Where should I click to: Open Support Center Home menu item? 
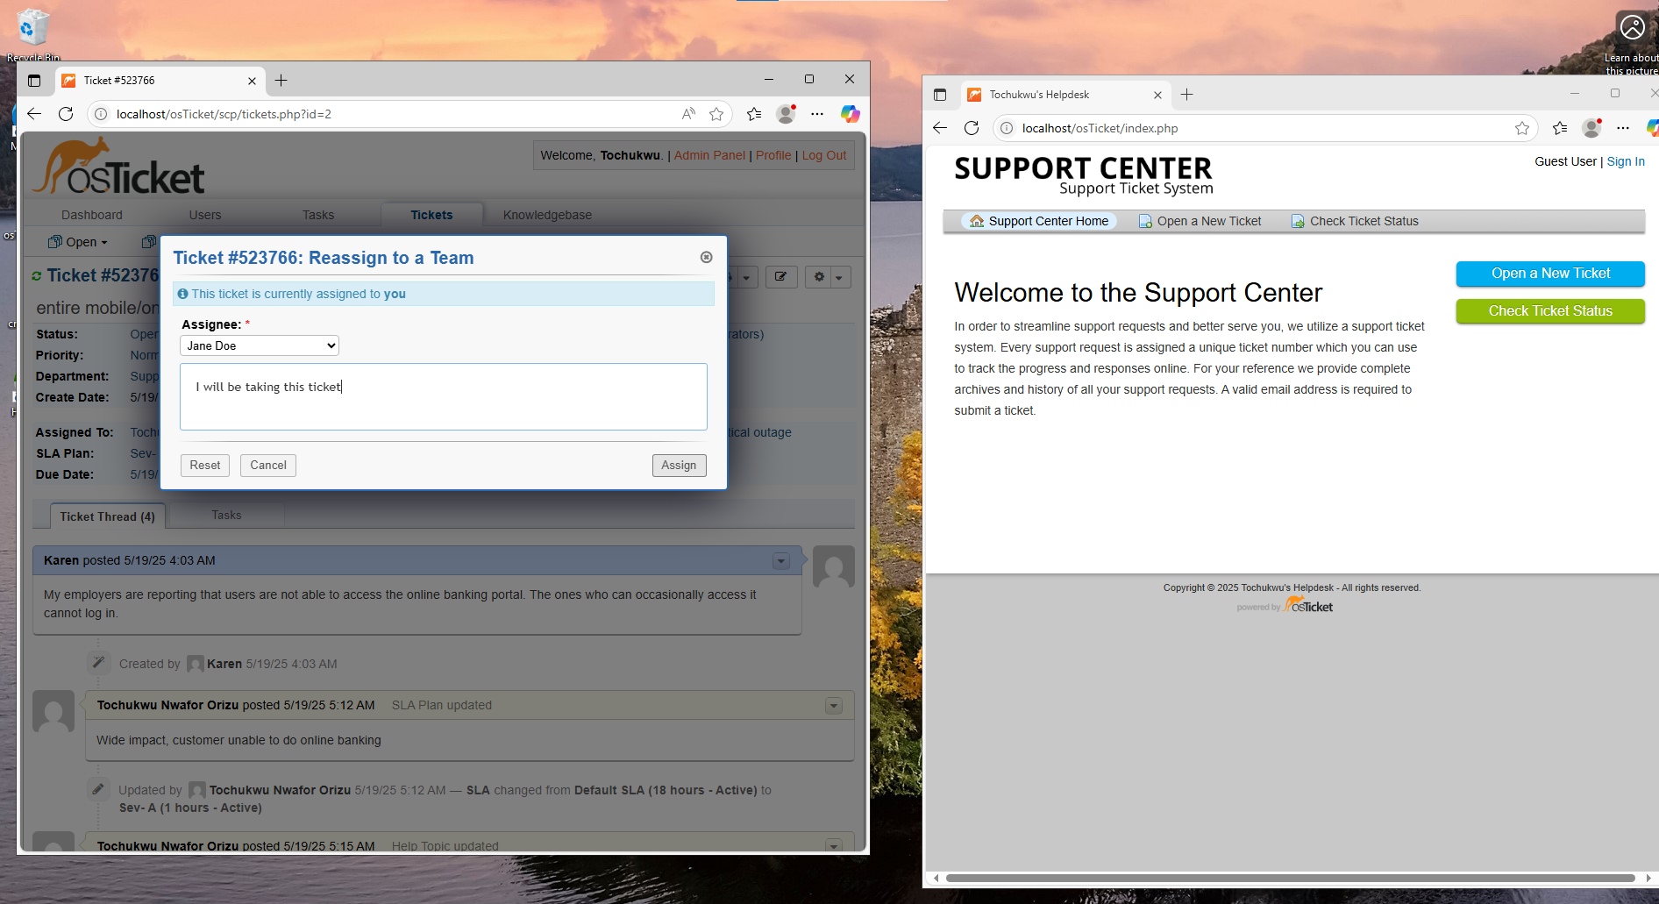1039,221
